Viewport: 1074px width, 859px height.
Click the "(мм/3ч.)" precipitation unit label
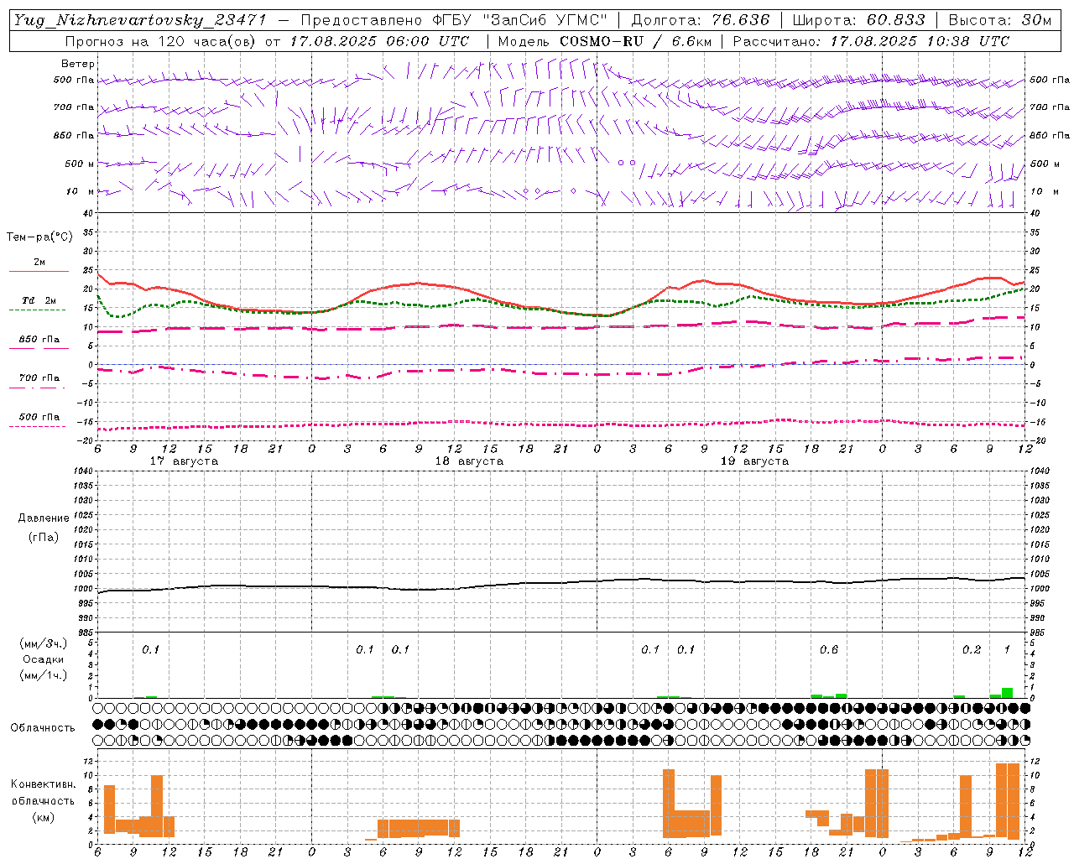tap(44, 644)
